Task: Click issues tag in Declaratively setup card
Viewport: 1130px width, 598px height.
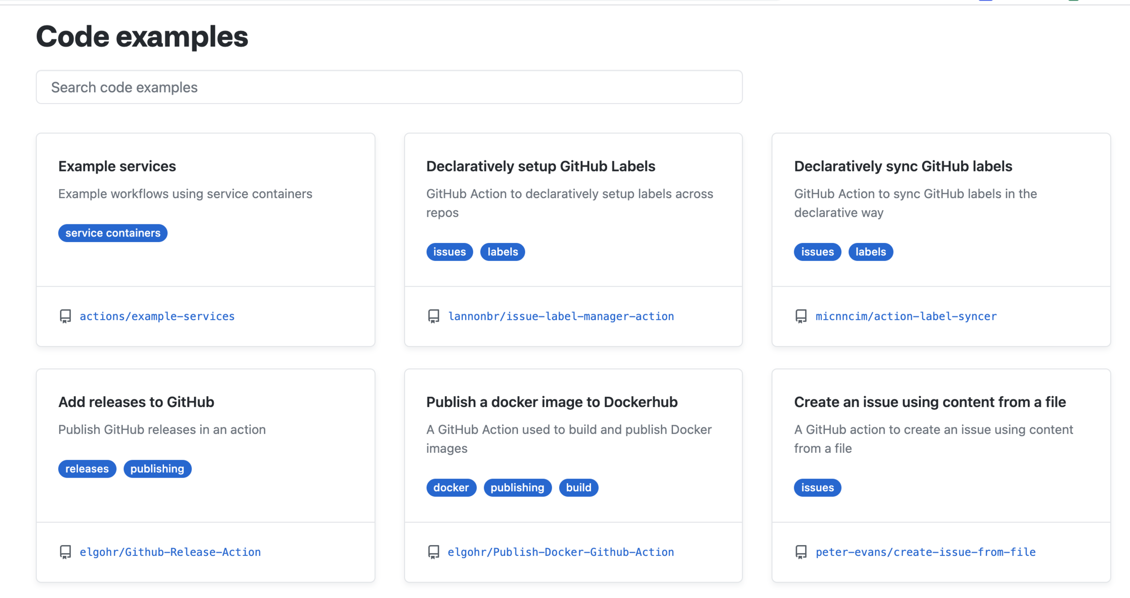Action: coord(449,252)
